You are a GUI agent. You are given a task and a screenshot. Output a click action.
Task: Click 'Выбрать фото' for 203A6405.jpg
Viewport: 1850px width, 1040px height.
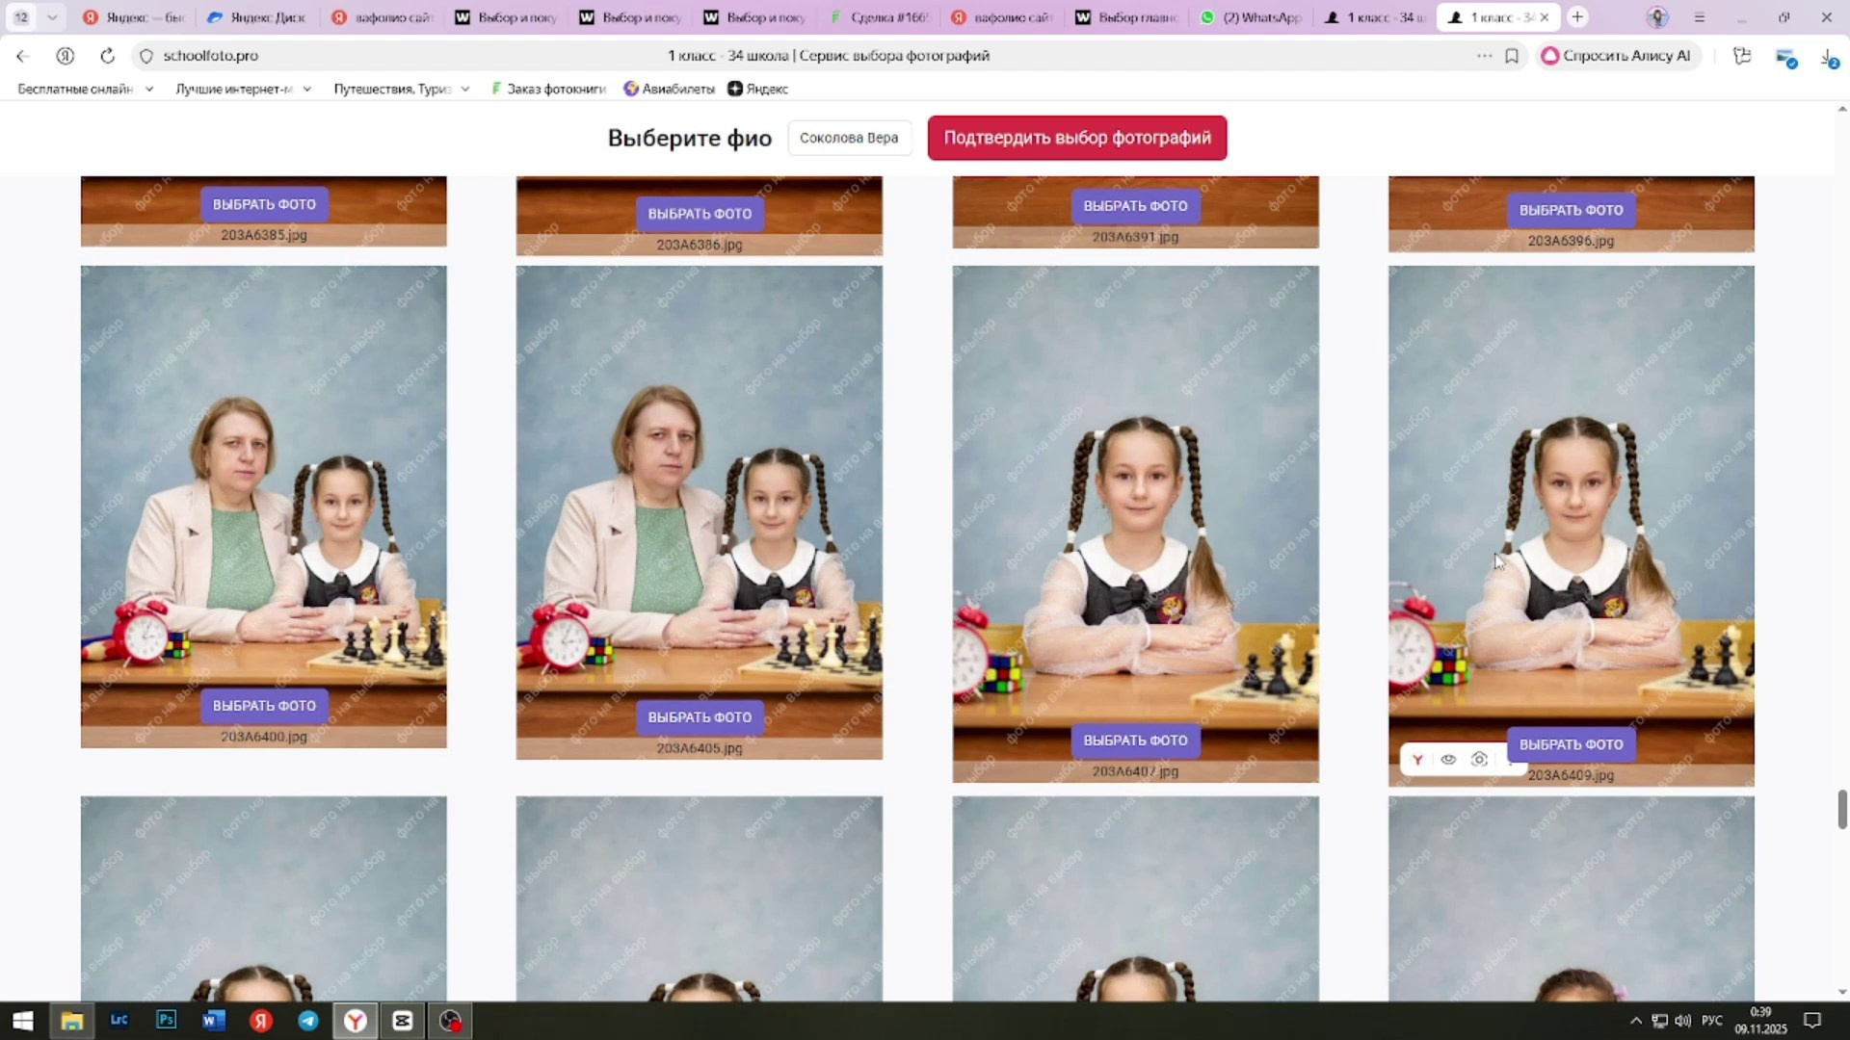pyautogui.click(x=700, y=717)
